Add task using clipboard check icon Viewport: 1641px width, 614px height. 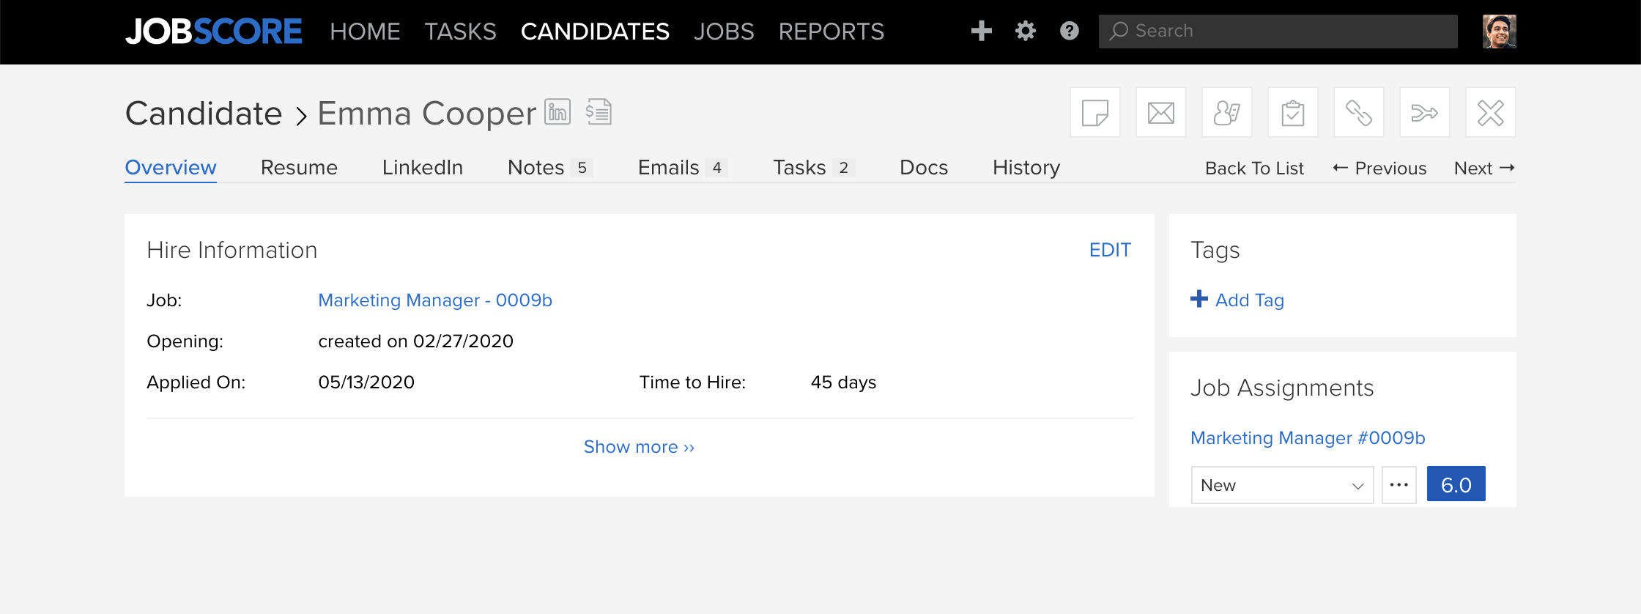click(x=1292, y=113)
